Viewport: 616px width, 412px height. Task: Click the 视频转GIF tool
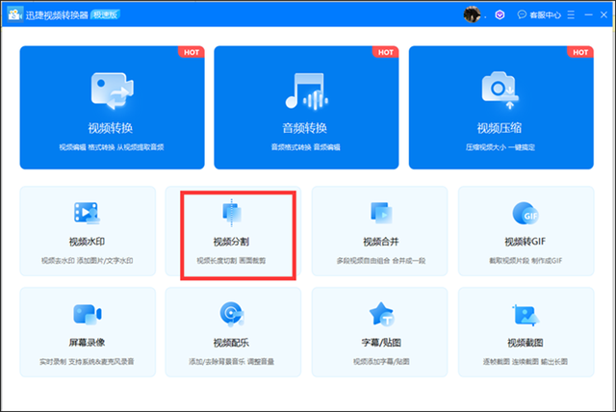[526, 231]
